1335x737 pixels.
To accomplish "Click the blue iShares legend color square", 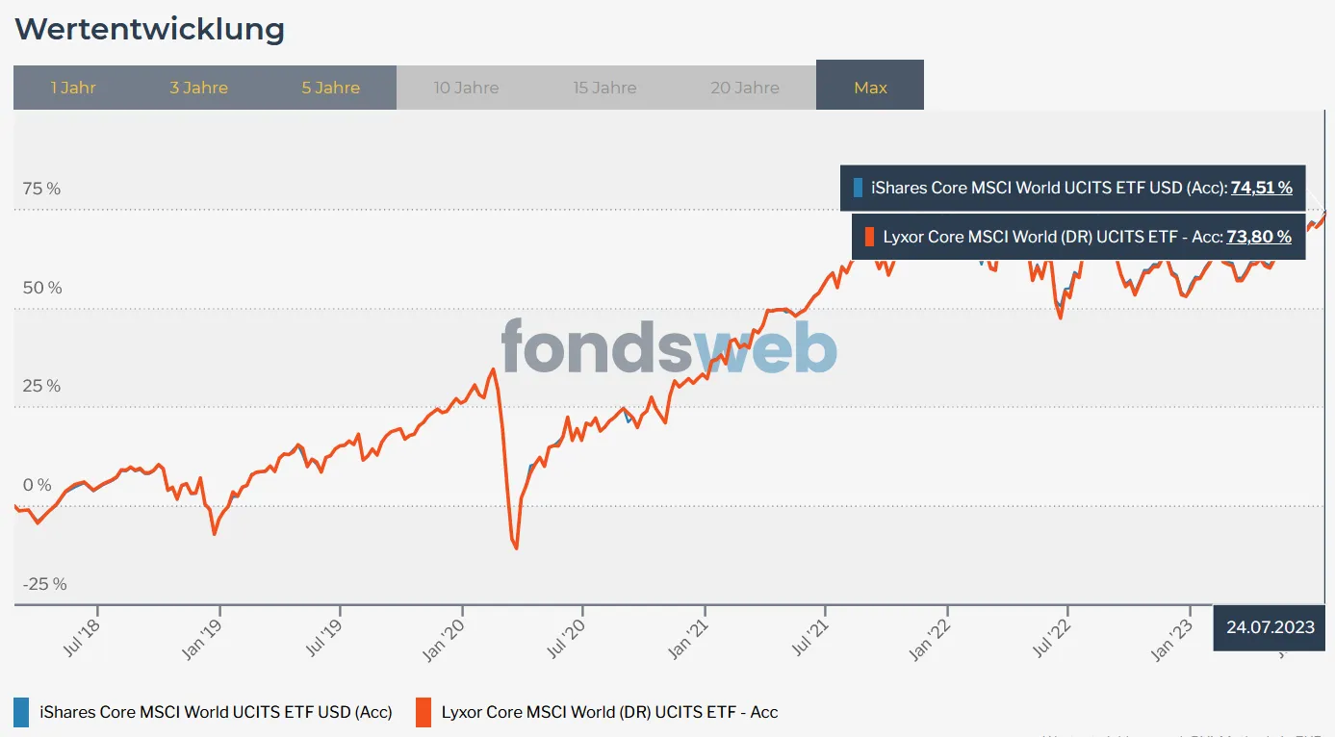I will pos(21,713).
